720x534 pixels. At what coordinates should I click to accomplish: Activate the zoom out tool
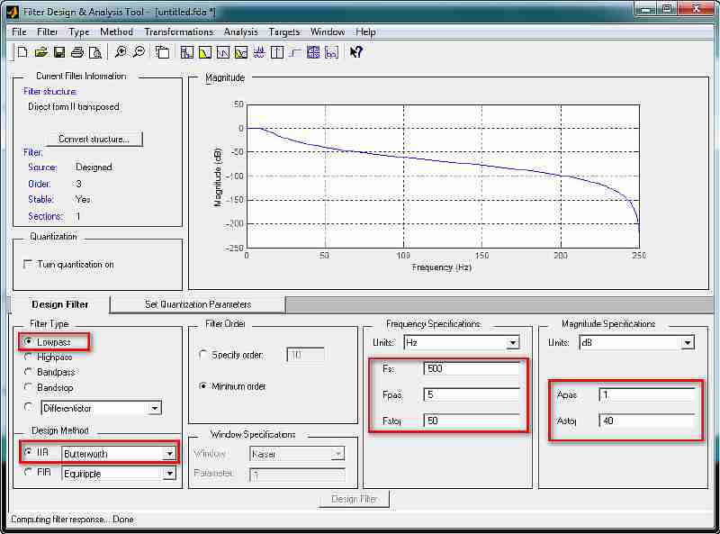click(139, 52)
